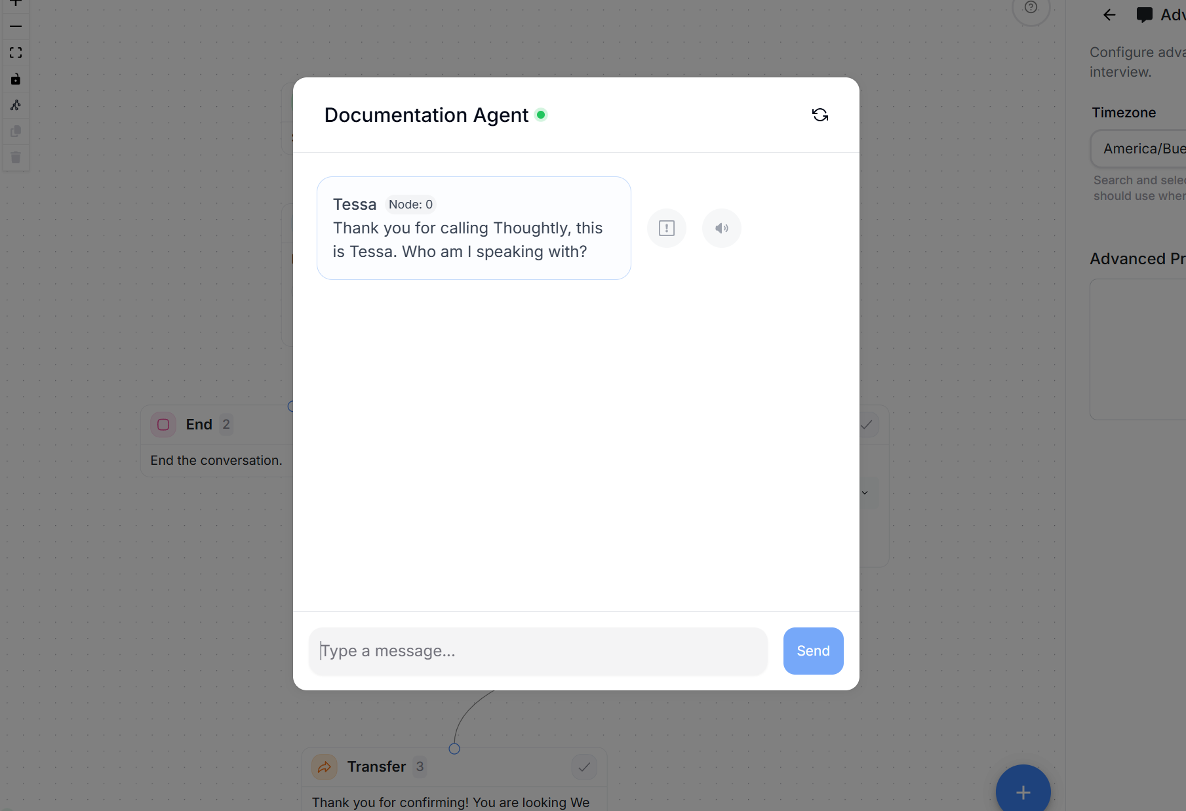
Task: Zoom out on the canvas
Action: (x=16, y=26)
